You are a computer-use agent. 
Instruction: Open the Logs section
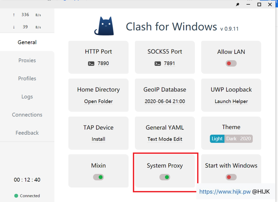point(27,97)
